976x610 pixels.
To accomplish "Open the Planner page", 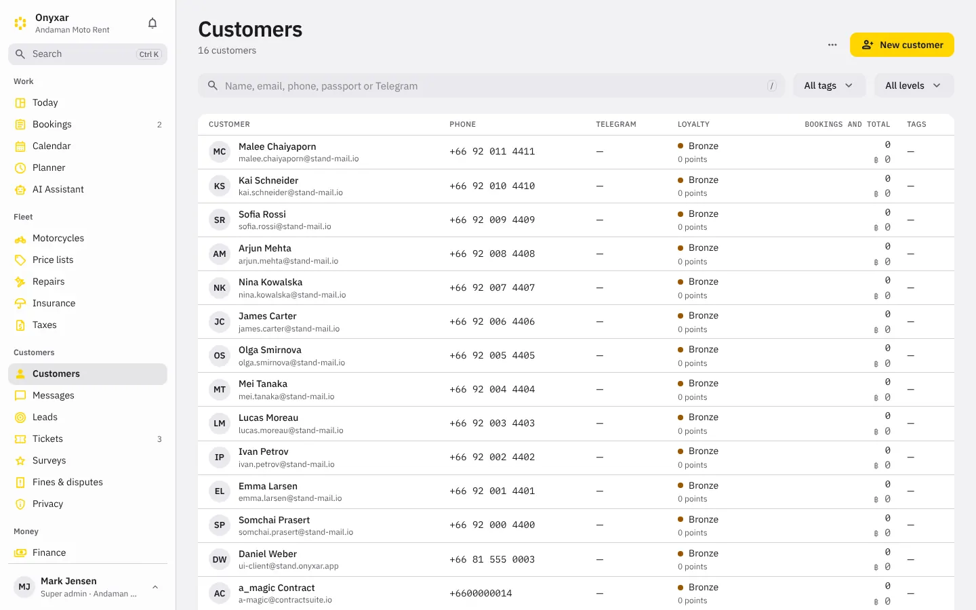I will [87, 167].
